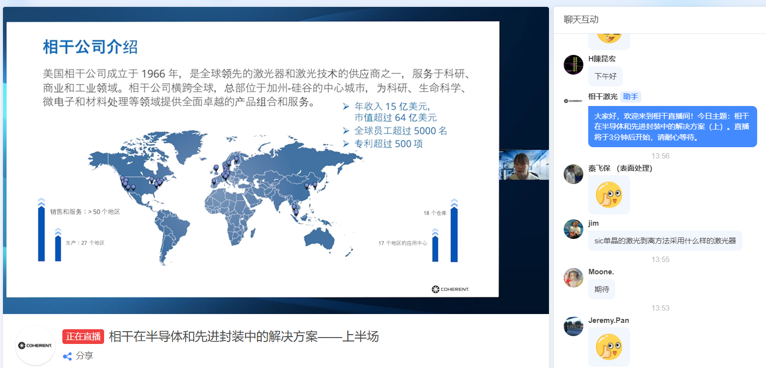Click the username Moone.
The image size is (766, 368).
(601, 272)
